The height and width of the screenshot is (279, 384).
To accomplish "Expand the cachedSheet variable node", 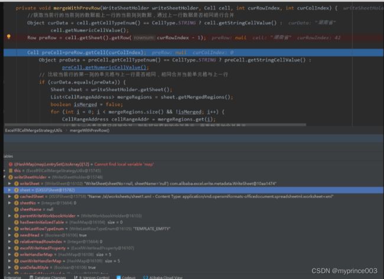I will [9, 196].
